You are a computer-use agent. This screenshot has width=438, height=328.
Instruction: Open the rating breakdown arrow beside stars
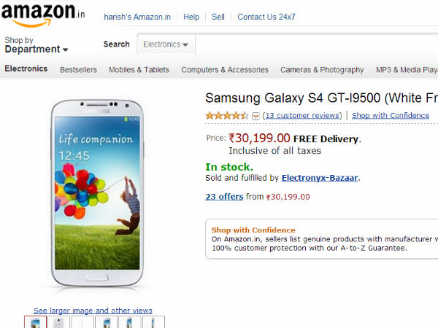point(256,116)
